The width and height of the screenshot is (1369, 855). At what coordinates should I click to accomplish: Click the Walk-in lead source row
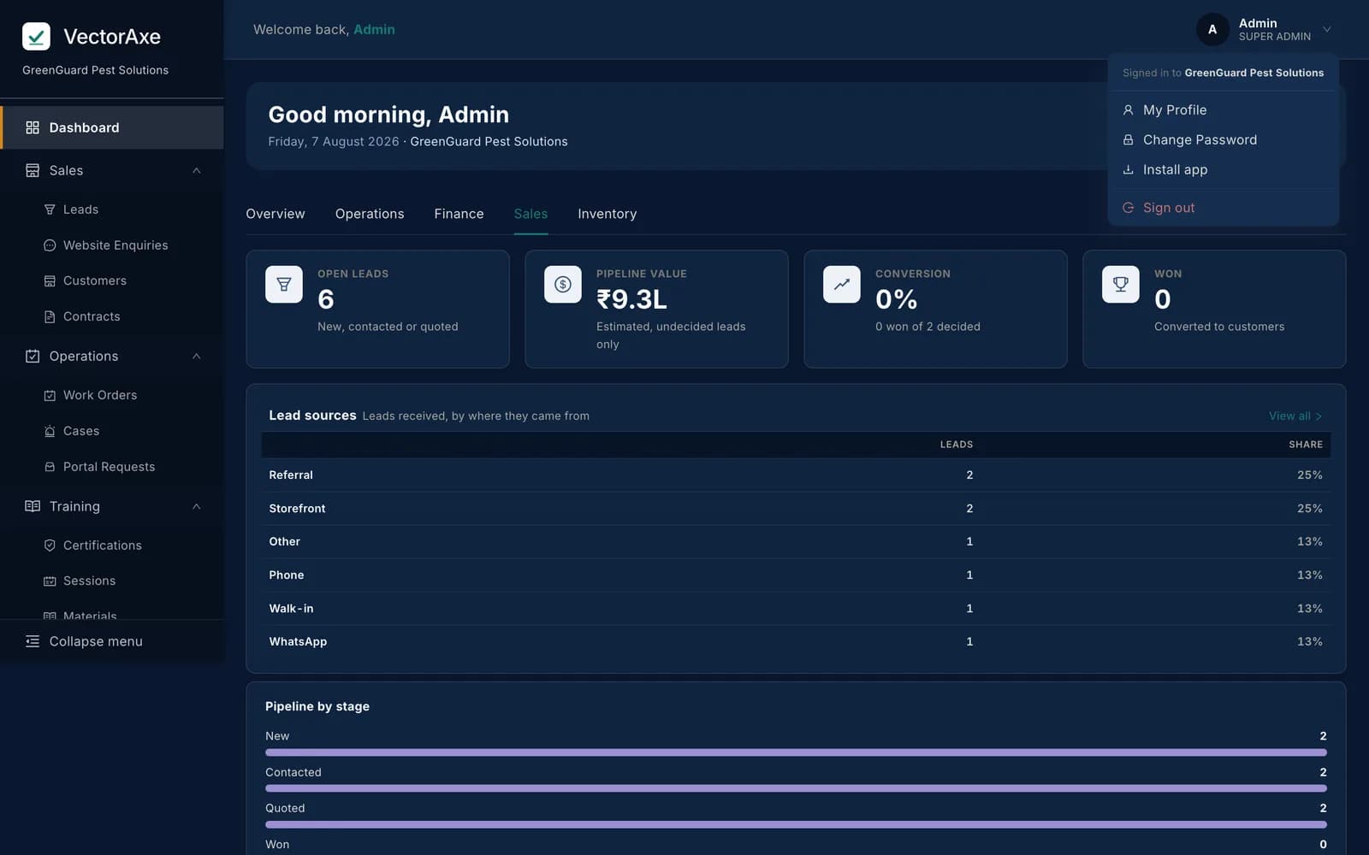point(796,608)
